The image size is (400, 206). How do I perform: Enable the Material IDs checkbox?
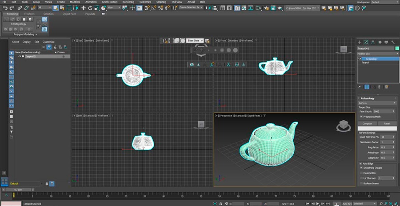362,173
